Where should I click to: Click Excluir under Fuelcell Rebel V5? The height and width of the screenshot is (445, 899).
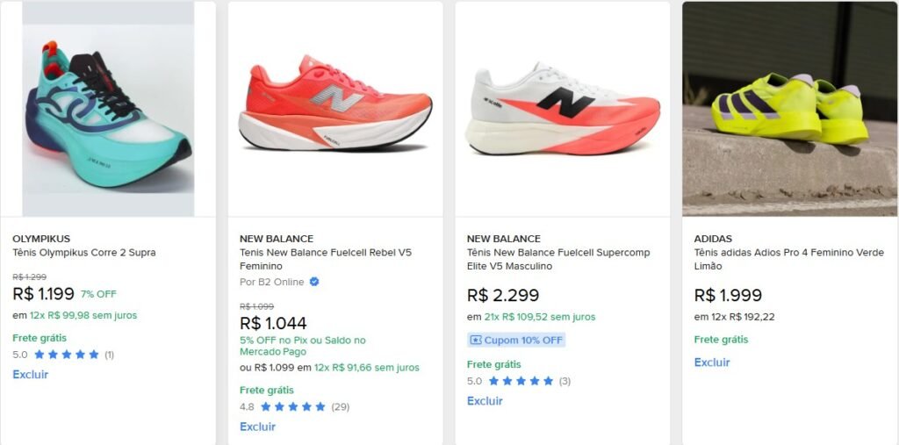point(257,427)
